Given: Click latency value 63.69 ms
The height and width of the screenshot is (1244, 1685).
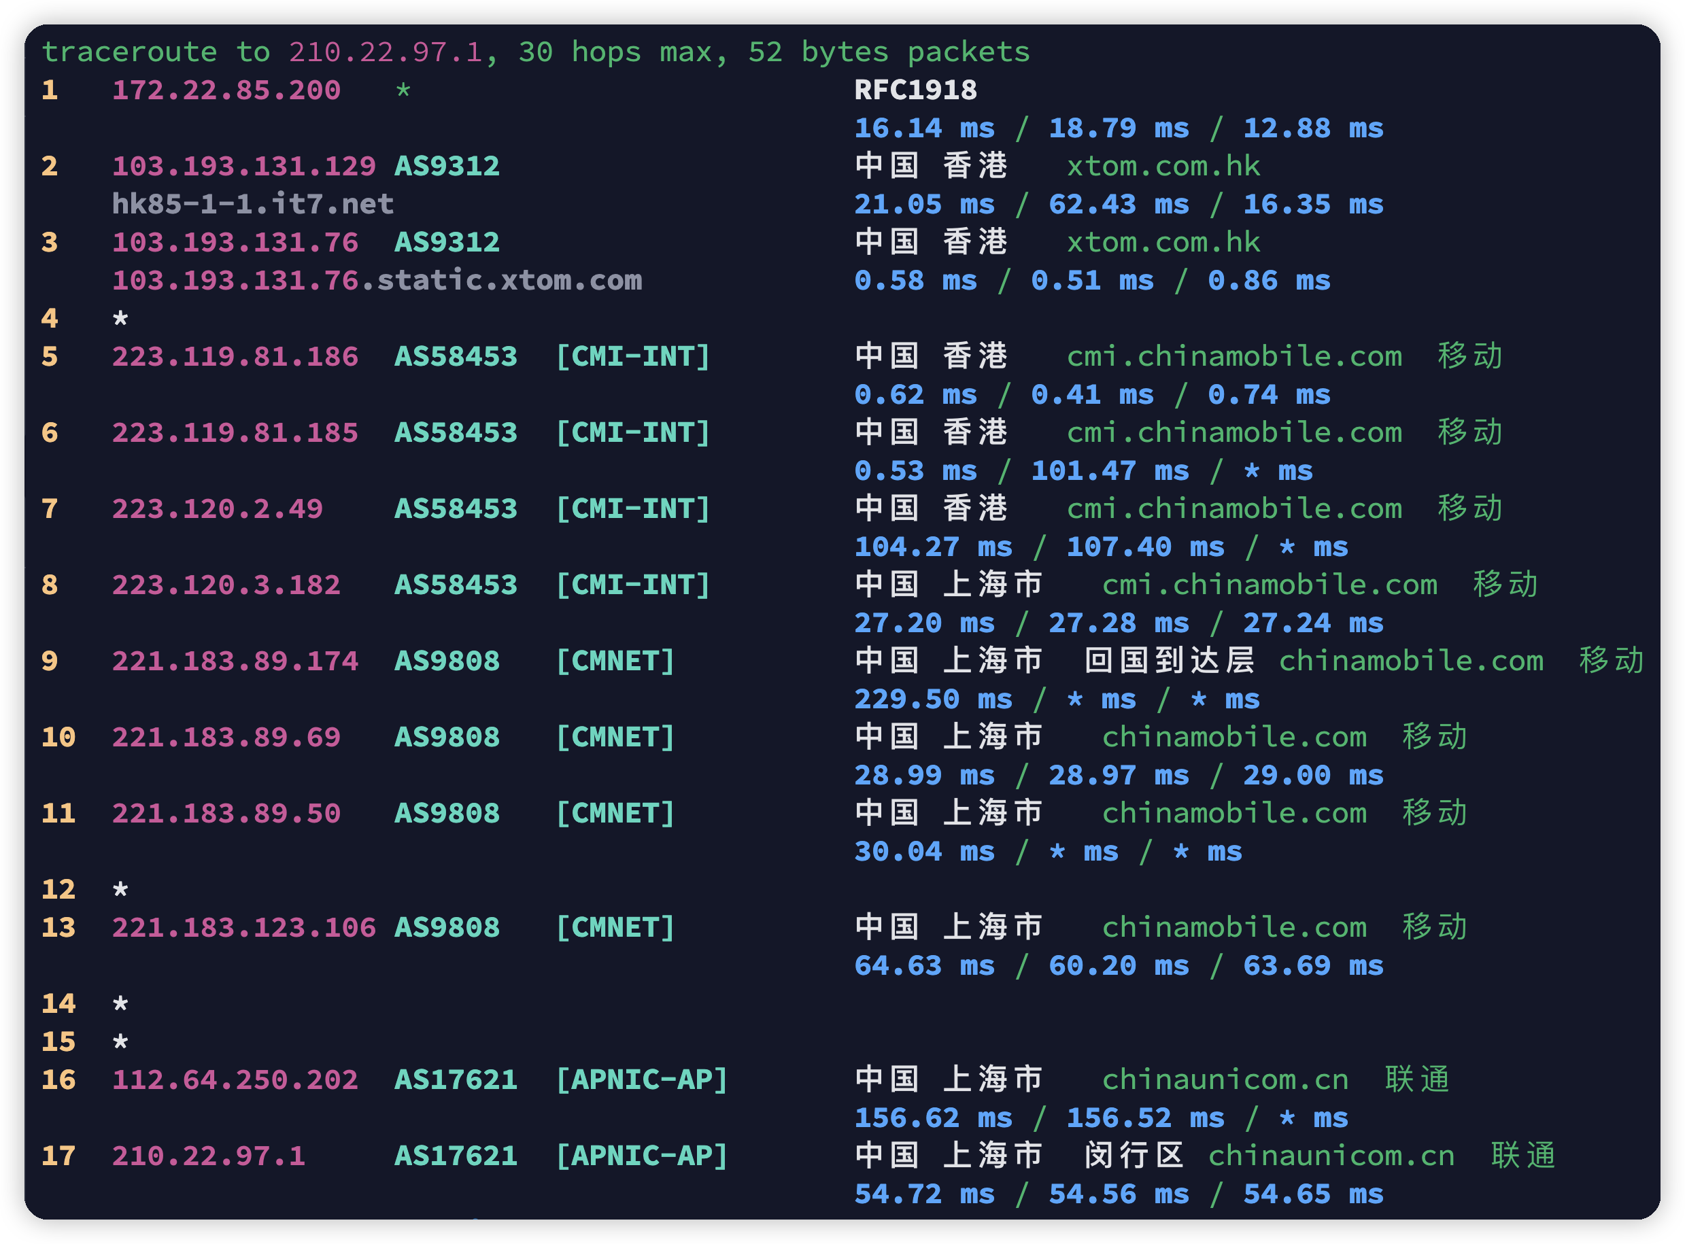Looking at the screenshot, I should 1313,966.
